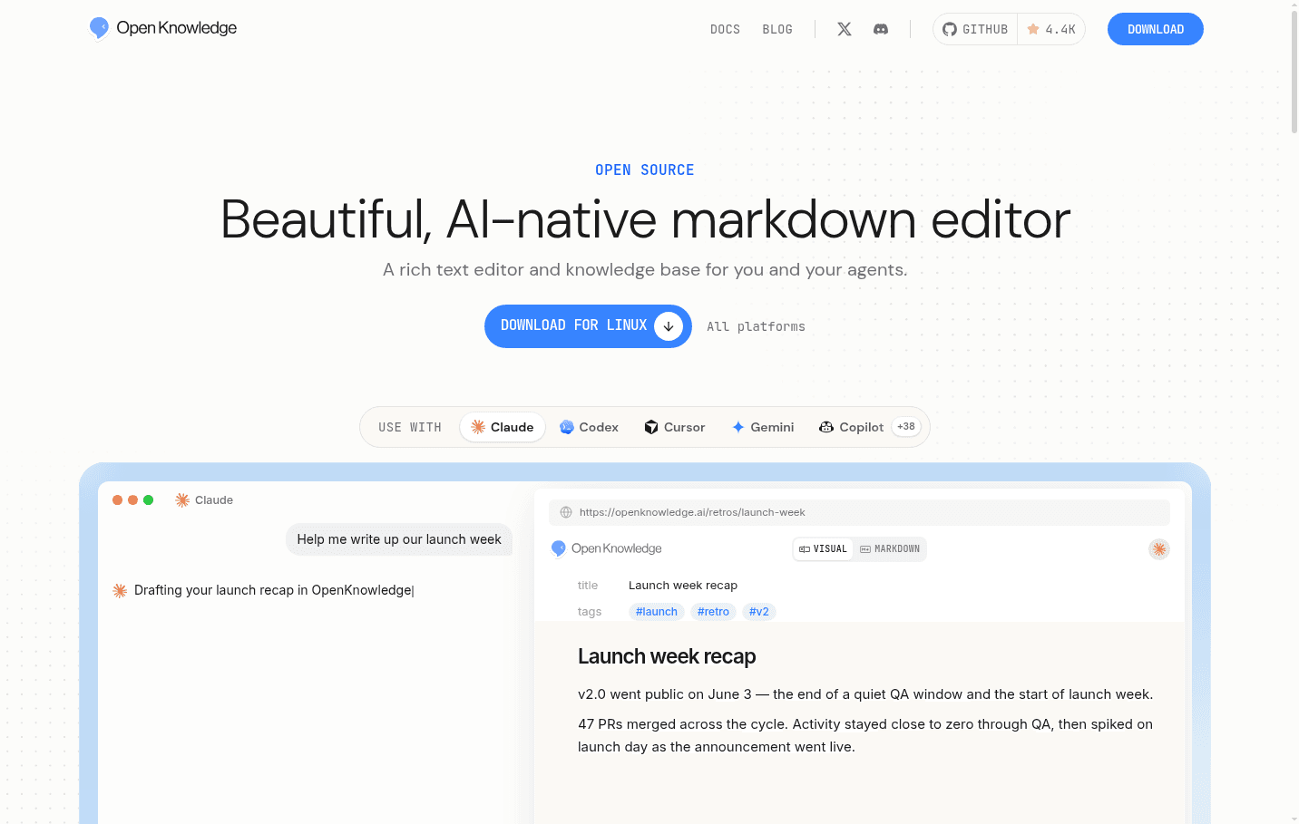The image size is (1299, 824).
Task: Click the star count 4.4K
Action: coord(1051,29)
